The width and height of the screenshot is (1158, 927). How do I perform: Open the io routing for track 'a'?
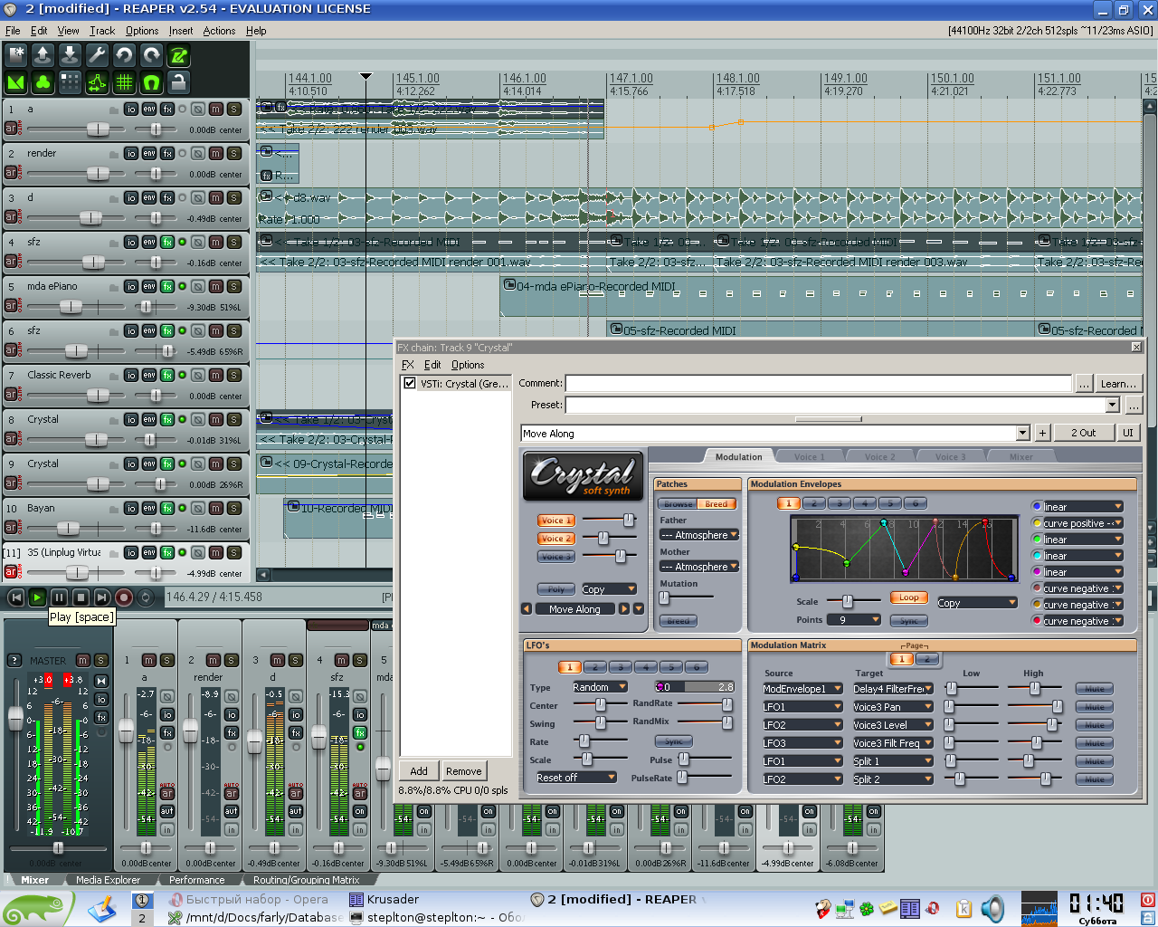131,109
